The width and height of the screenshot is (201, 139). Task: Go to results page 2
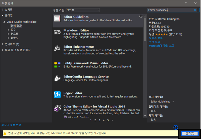(x=95, y=120)
